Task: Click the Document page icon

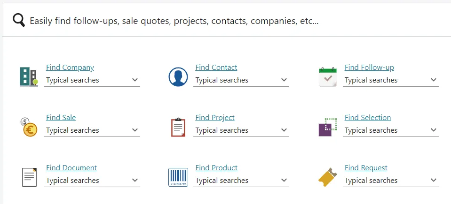Action: [29, 177]
